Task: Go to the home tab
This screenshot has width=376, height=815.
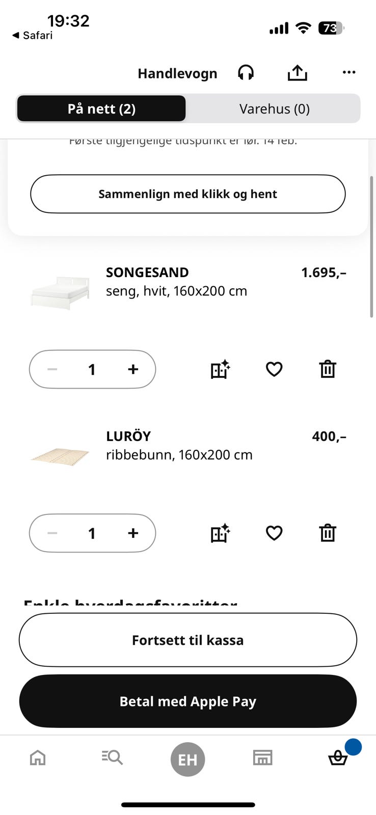Action: tap(38, 758)
